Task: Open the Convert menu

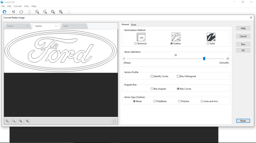Action: [x=18, y=6]
